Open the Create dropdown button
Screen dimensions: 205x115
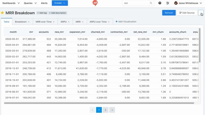tap(60, 3)
